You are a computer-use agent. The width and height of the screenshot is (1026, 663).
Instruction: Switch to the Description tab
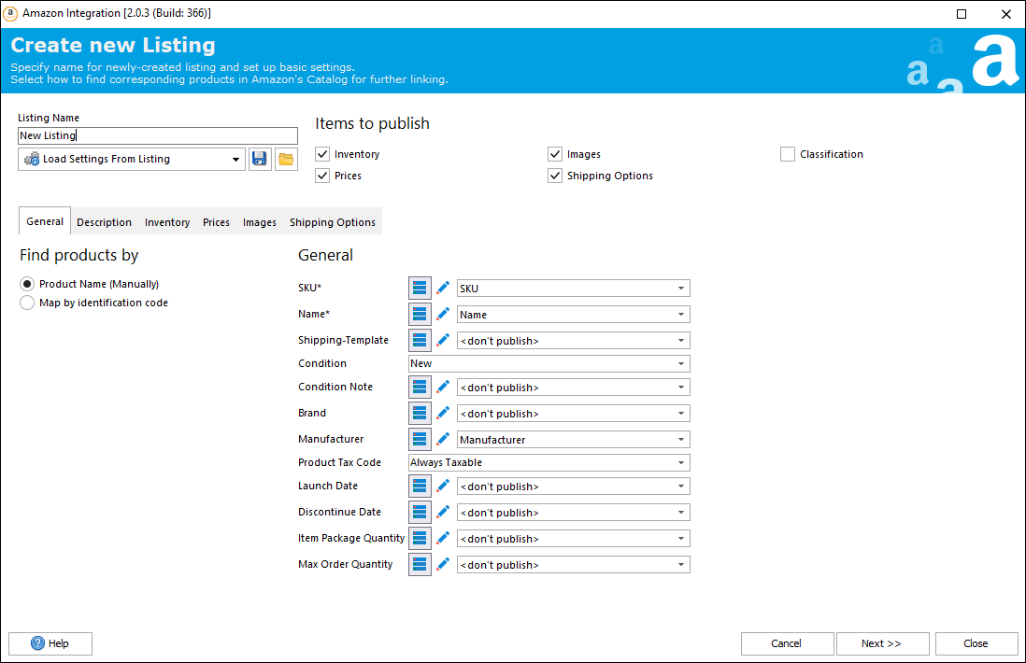coord(104,222)
